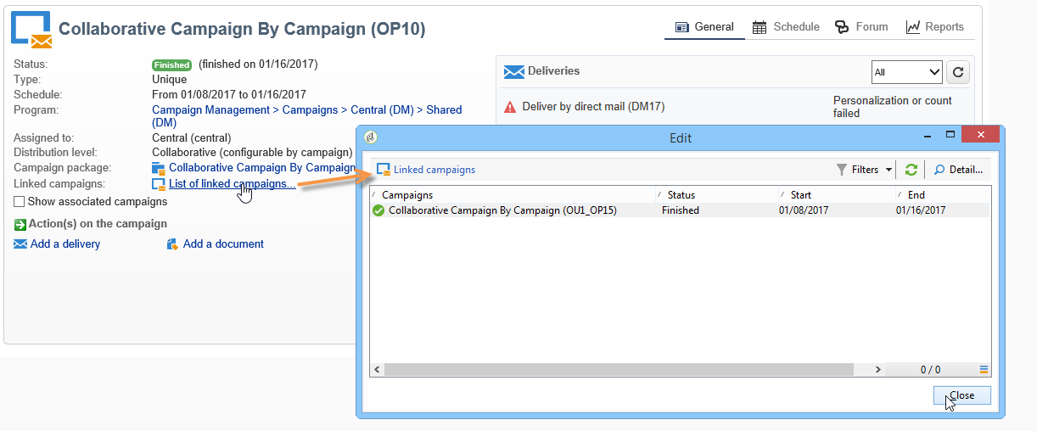Expand the Deliveries All filter combo box

[x=906, y=72]
